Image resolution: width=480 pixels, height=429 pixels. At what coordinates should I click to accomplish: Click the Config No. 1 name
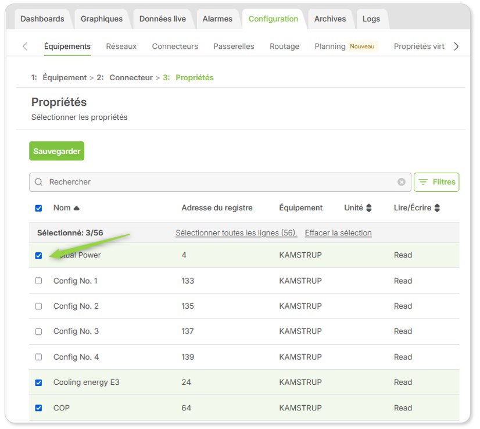[x=76, y=281]
